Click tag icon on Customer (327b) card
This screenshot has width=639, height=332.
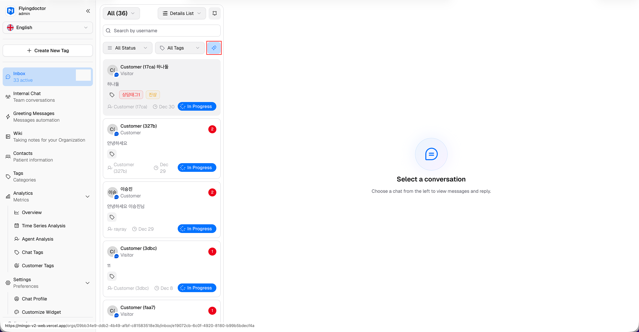tap(112, 154)
